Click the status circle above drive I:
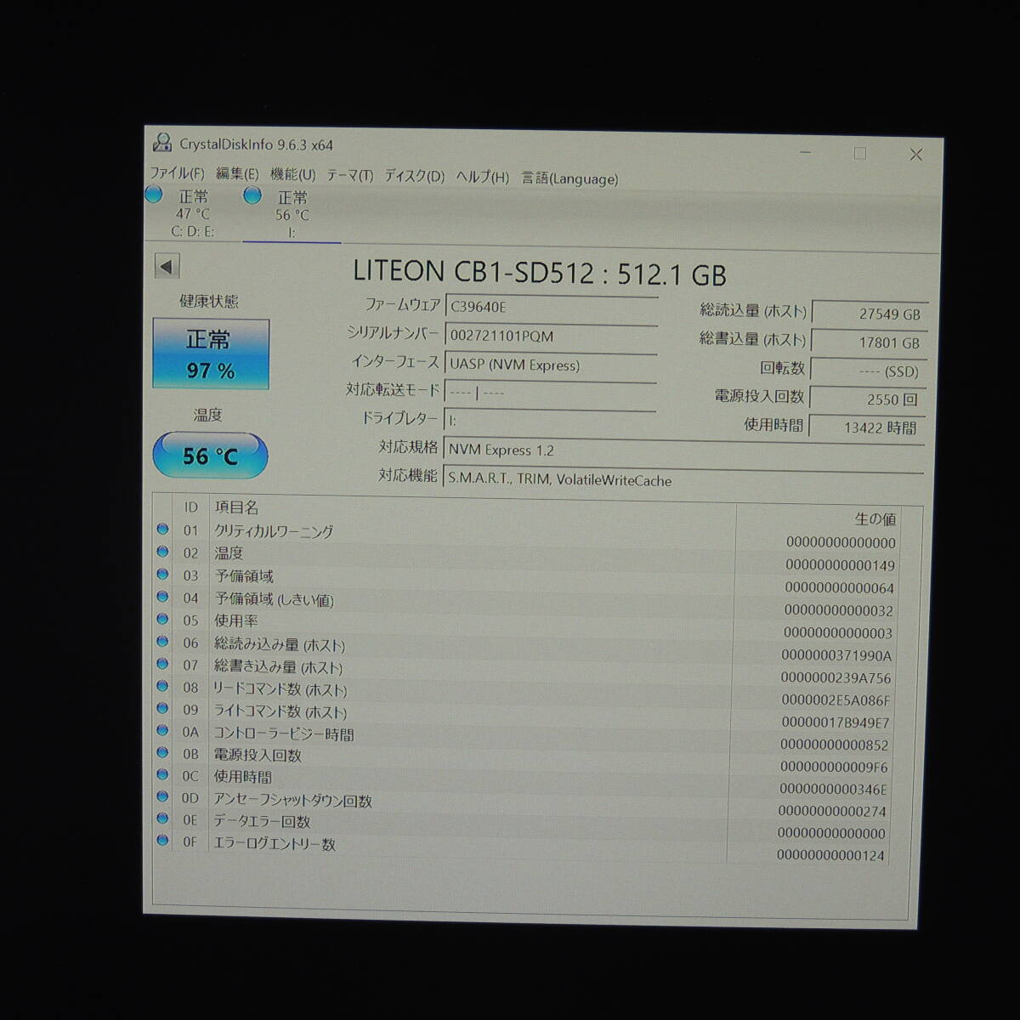 point(252,196)
